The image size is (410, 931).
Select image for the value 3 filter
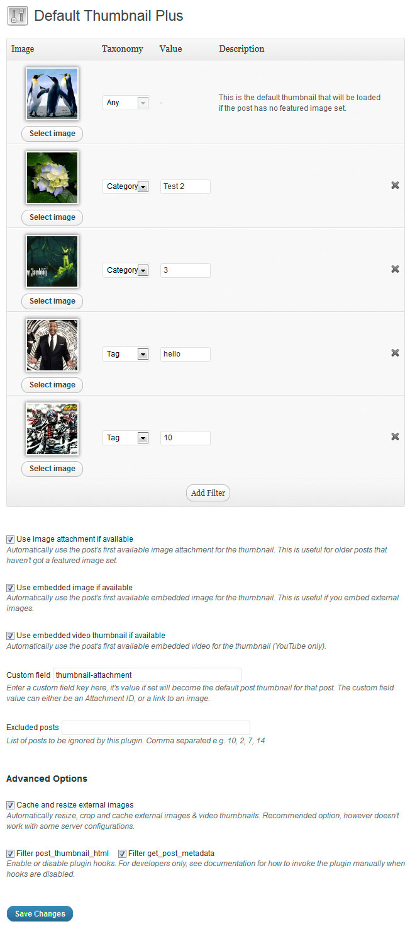point(52,301)
